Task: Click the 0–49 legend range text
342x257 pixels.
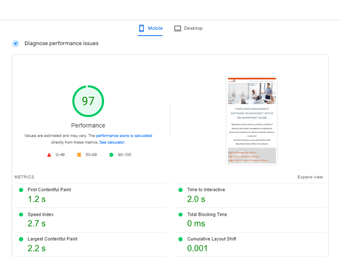Action: point(60,155)
